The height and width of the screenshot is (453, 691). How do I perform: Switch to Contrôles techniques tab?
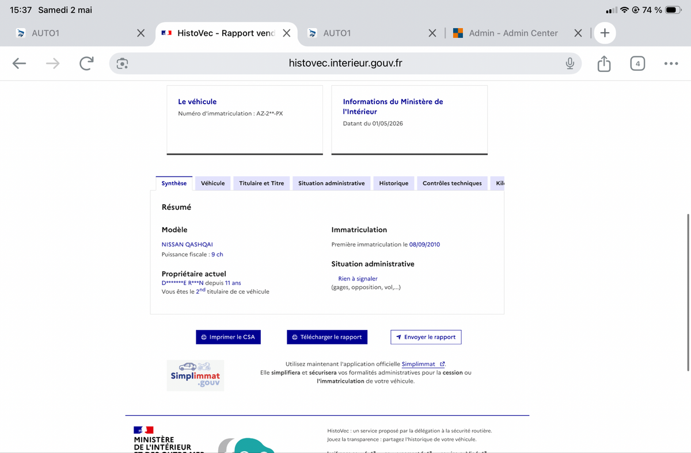pos(452,183)
